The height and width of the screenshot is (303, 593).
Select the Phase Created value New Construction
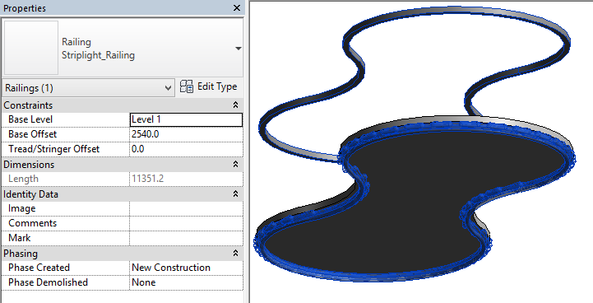point(186,268)
